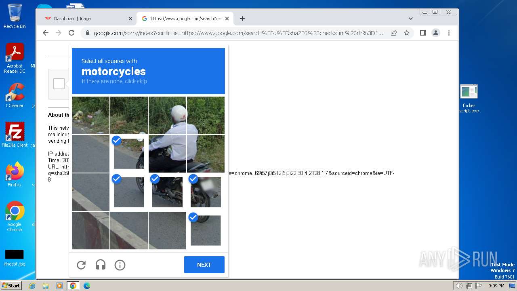The width and height of the screenshot is (517, 291).
Task: Open Chrome profile avatar menu
Action: click(436, 33)
